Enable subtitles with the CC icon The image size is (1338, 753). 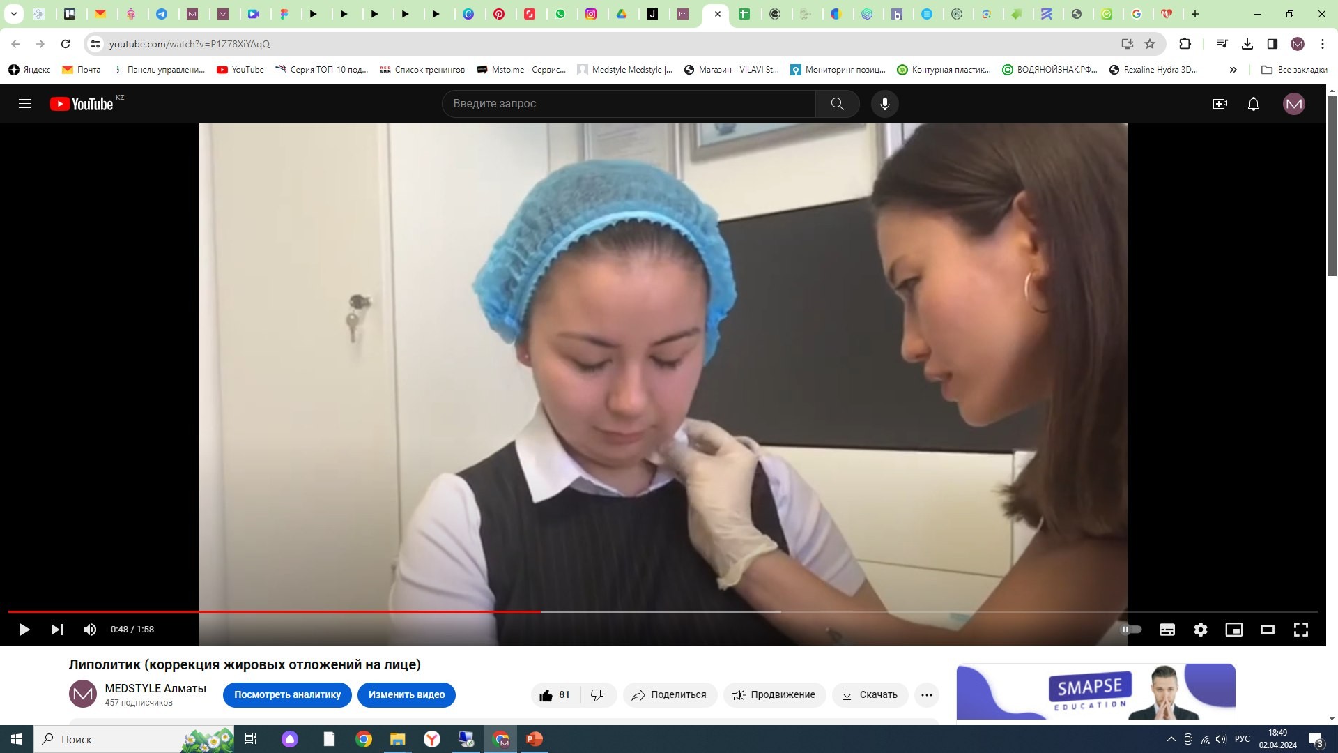(x=1167, y=630)
